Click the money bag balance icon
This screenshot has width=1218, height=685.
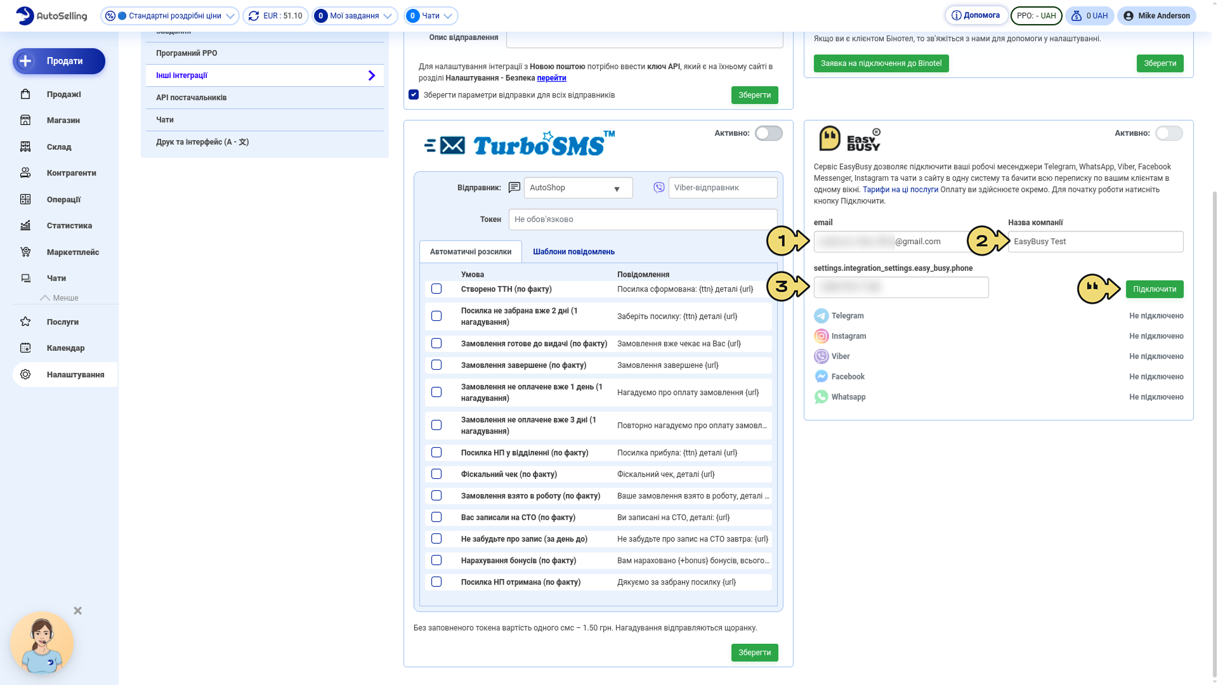1077,16
